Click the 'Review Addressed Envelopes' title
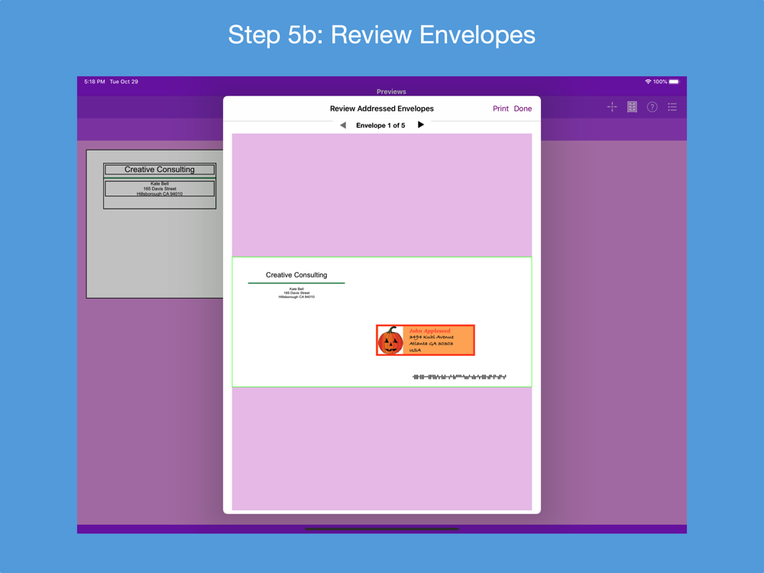 point(381,108)
